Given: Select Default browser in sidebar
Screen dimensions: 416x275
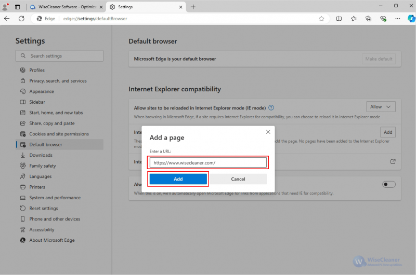Looking at the screenshot, I should pos(59,145).
